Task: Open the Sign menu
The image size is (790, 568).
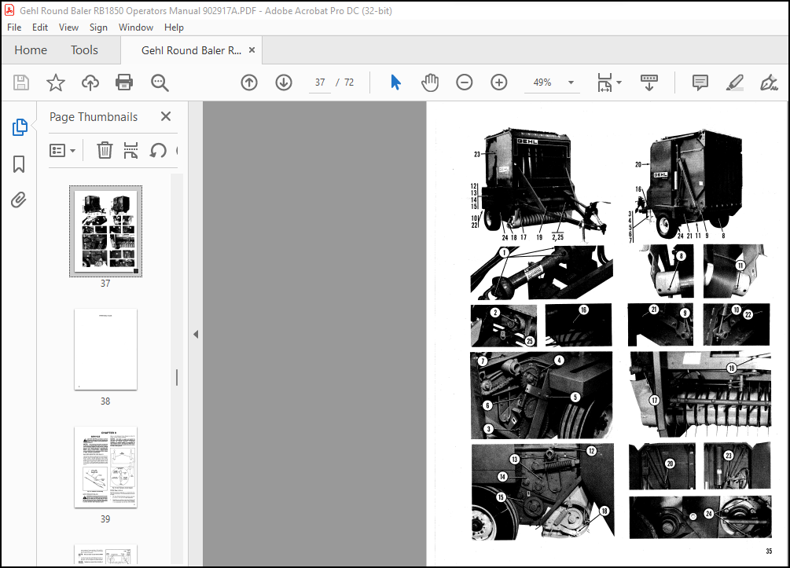Action: (x=98, y=27)
